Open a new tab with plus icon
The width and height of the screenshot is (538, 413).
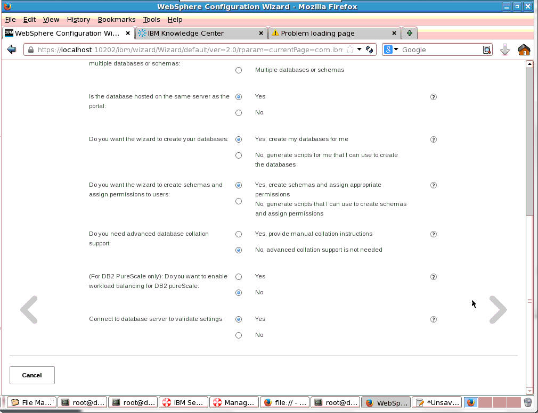409,33
